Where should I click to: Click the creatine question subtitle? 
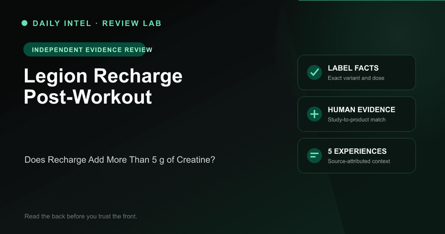[x=120, y=160]
